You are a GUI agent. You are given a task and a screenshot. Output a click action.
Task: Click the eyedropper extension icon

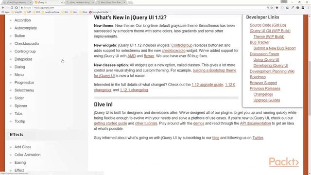tap(293, 8)
